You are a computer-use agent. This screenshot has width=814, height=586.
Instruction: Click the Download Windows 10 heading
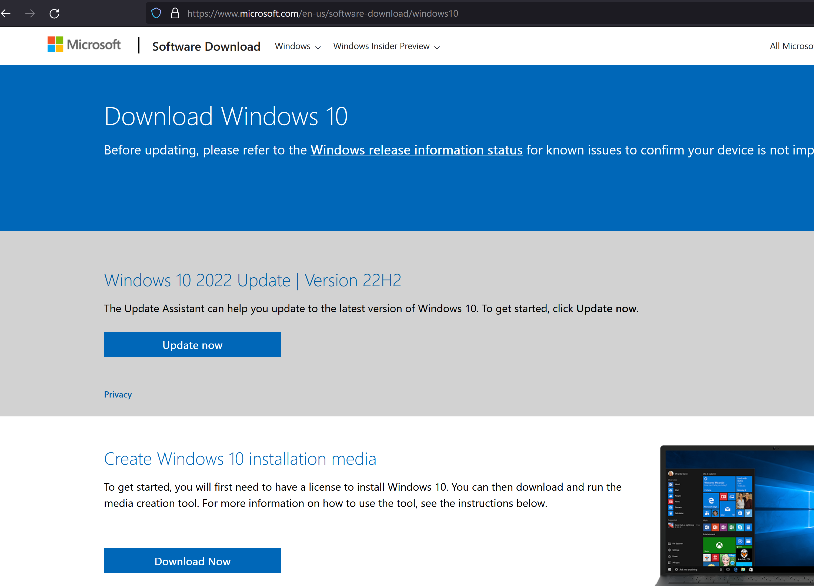coord(226,116)
